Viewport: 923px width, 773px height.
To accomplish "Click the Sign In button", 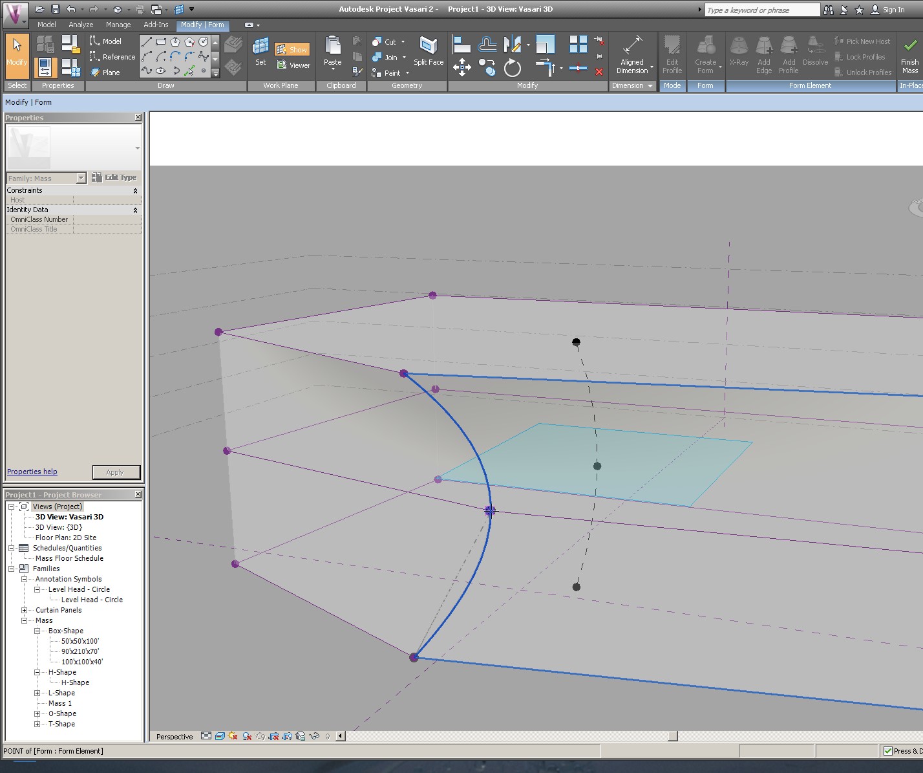I will [887, 10].
